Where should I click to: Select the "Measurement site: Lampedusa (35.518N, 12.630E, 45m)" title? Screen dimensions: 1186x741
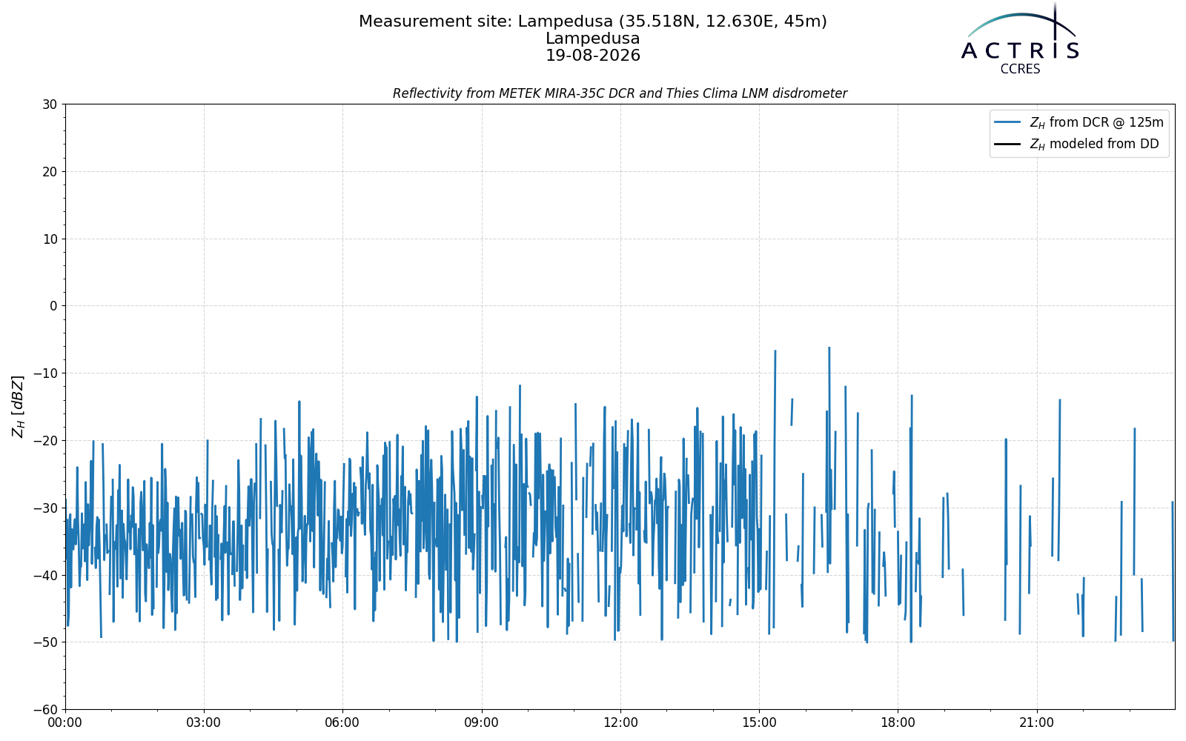pyautogui.click(x=593, y=21)
